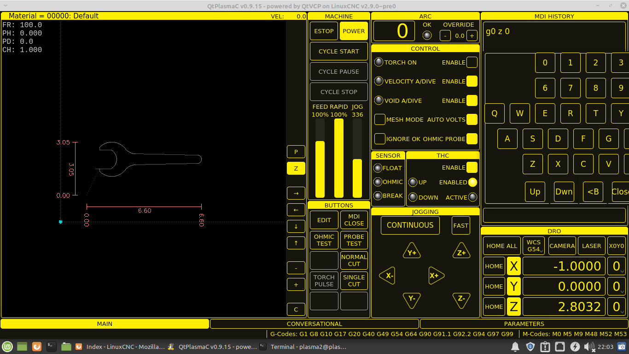Screen dimensions: 629x354
Task: Clear the preview with C button
Action: [296, 309]
